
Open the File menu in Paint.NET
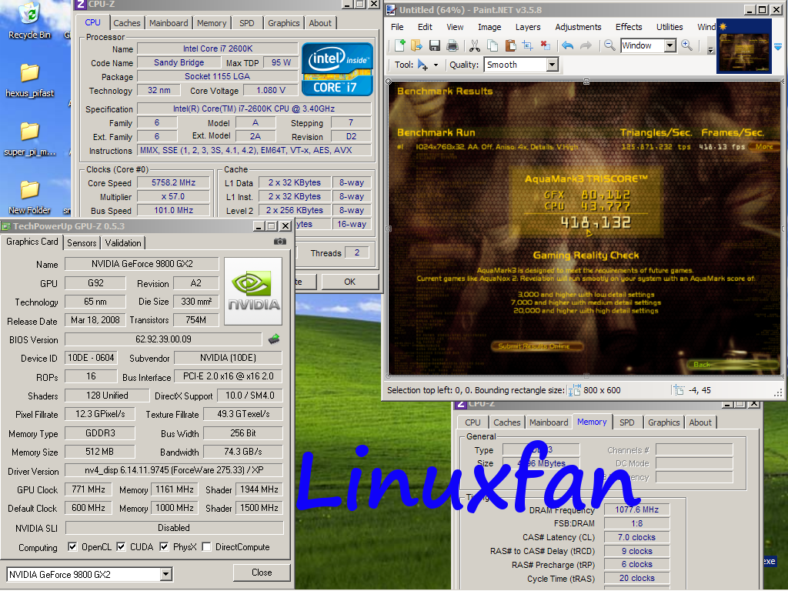click(397, 27)
